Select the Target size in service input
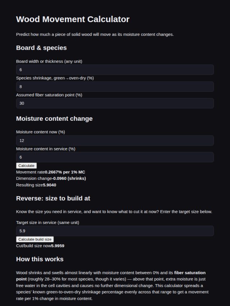 (115, 231)
